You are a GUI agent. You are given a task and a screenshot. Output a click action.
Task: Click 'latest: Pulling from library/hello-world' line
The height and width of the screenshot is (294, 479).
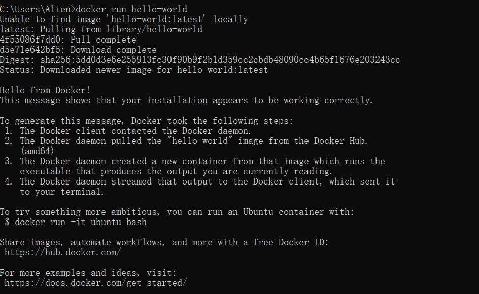(x=101, y=29)
